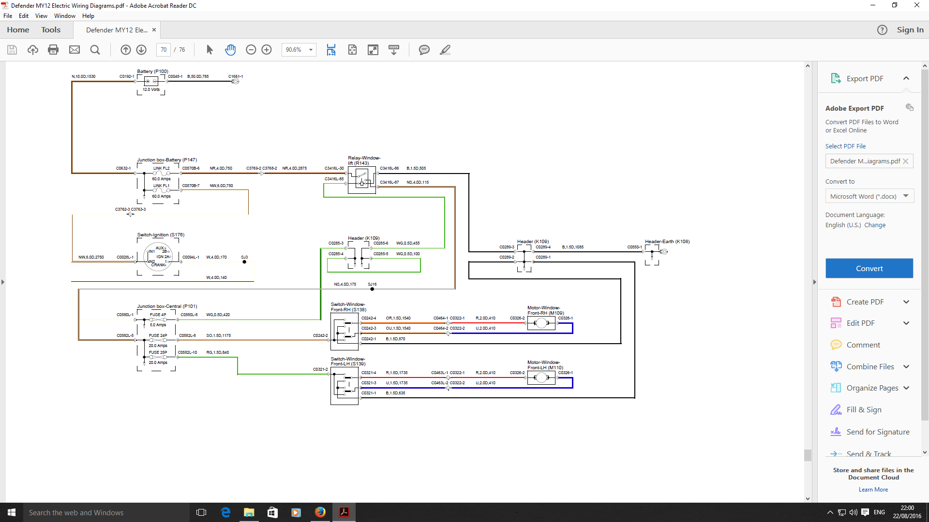Open Send for Signature tool
This screenshot has height=522, width=929.
878,432
